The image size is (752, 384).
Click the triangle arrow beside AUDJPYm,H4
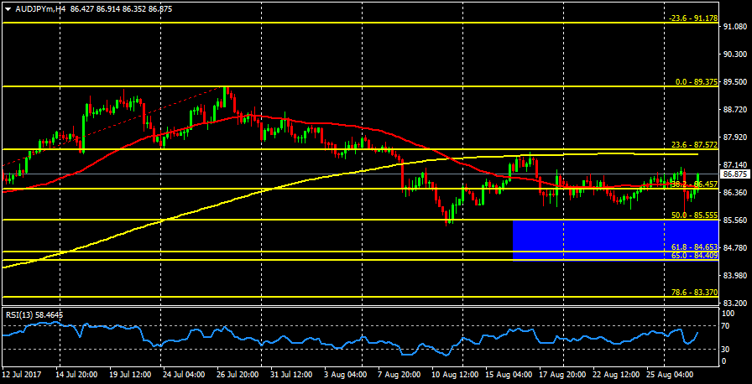[8, 8]
